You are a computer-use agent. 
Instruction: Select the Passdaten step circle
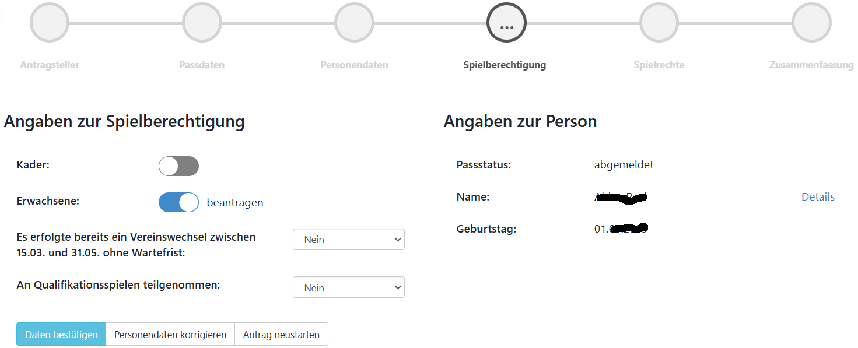(x=202, y=23)
